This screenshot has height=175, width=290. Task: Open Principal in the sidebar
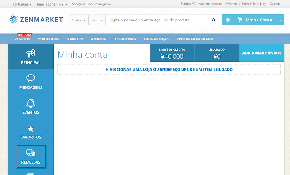[31, 56]
